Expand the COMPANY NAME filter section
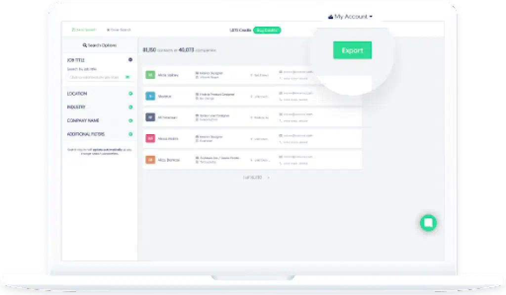The image size is (506, 295). (x=99, y=120)
